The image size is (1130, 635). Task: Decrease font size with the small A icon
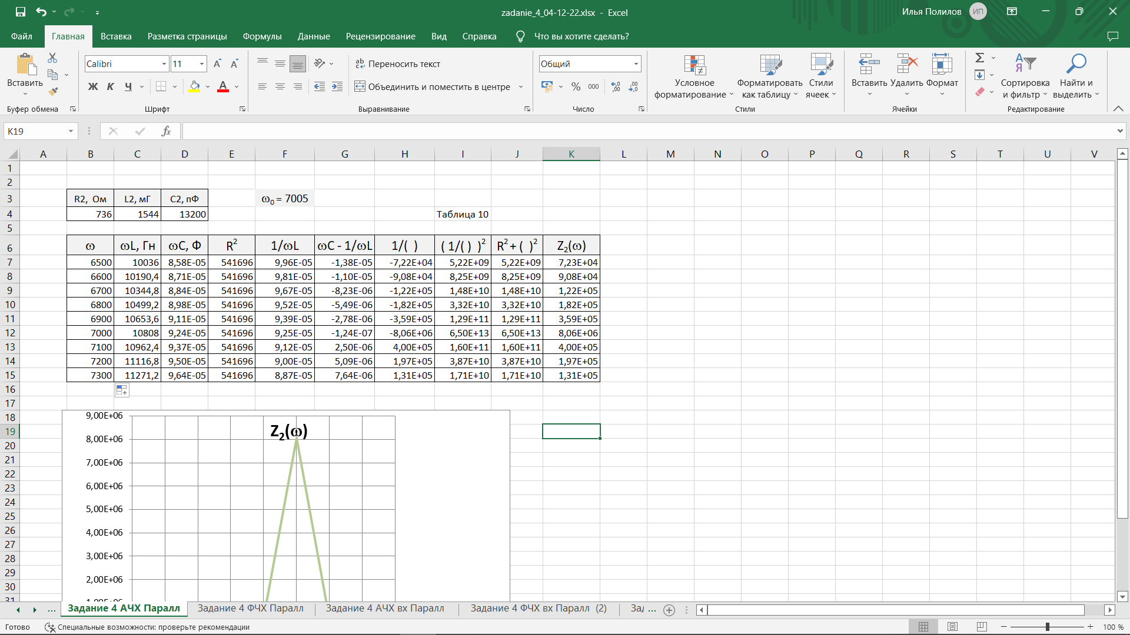(x=234, y=63)
